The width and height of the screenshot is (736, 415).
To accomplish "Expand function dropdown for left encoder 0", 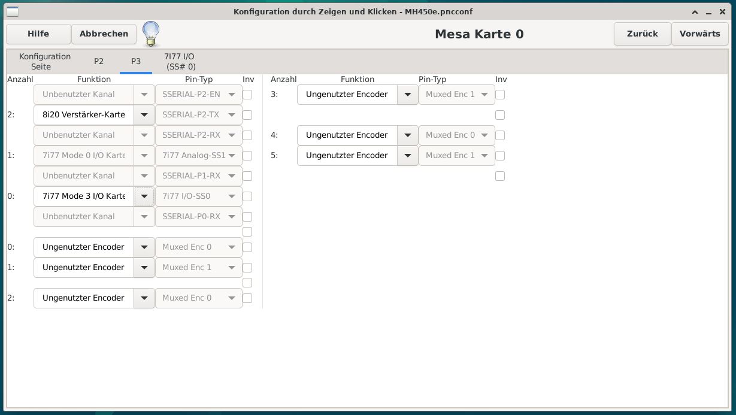I will (x=144, y=247).
